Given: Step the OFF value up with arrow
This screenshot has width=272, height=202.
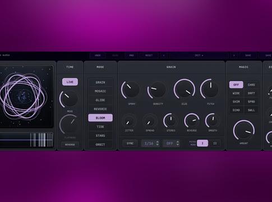Looking at the screenshot, I should point(178,142).
